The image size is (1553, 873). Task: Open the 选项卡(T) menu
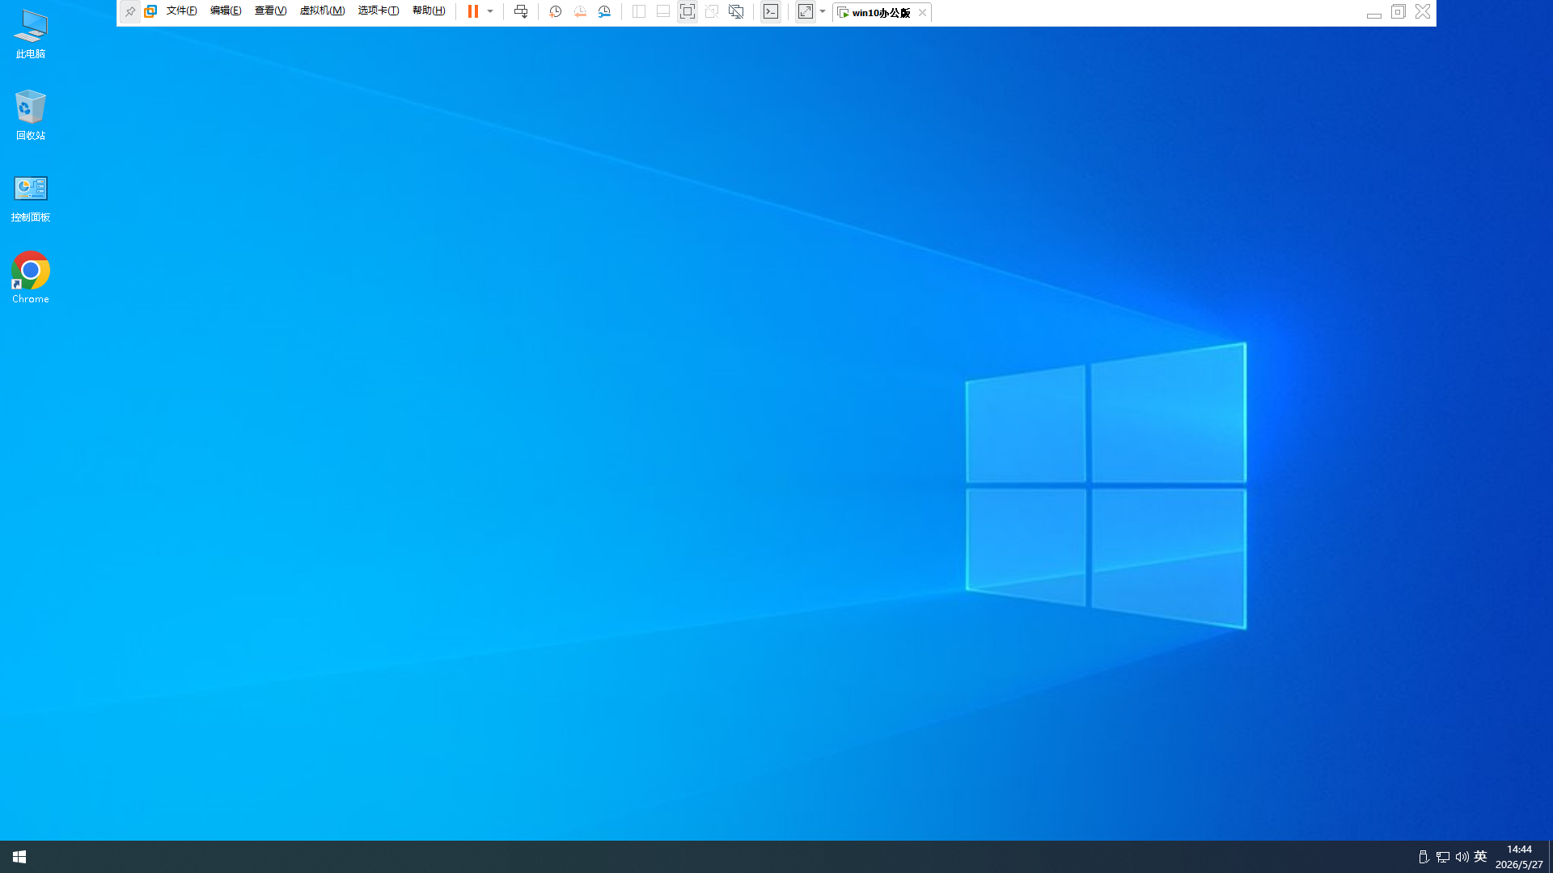pos(379,11)
